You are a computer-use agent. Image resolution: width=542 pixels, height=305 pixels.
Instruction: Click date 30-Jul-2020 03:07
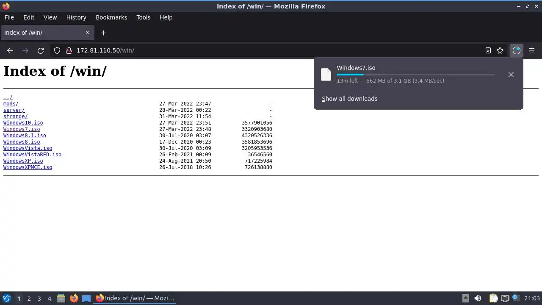[x=185, y=136]
